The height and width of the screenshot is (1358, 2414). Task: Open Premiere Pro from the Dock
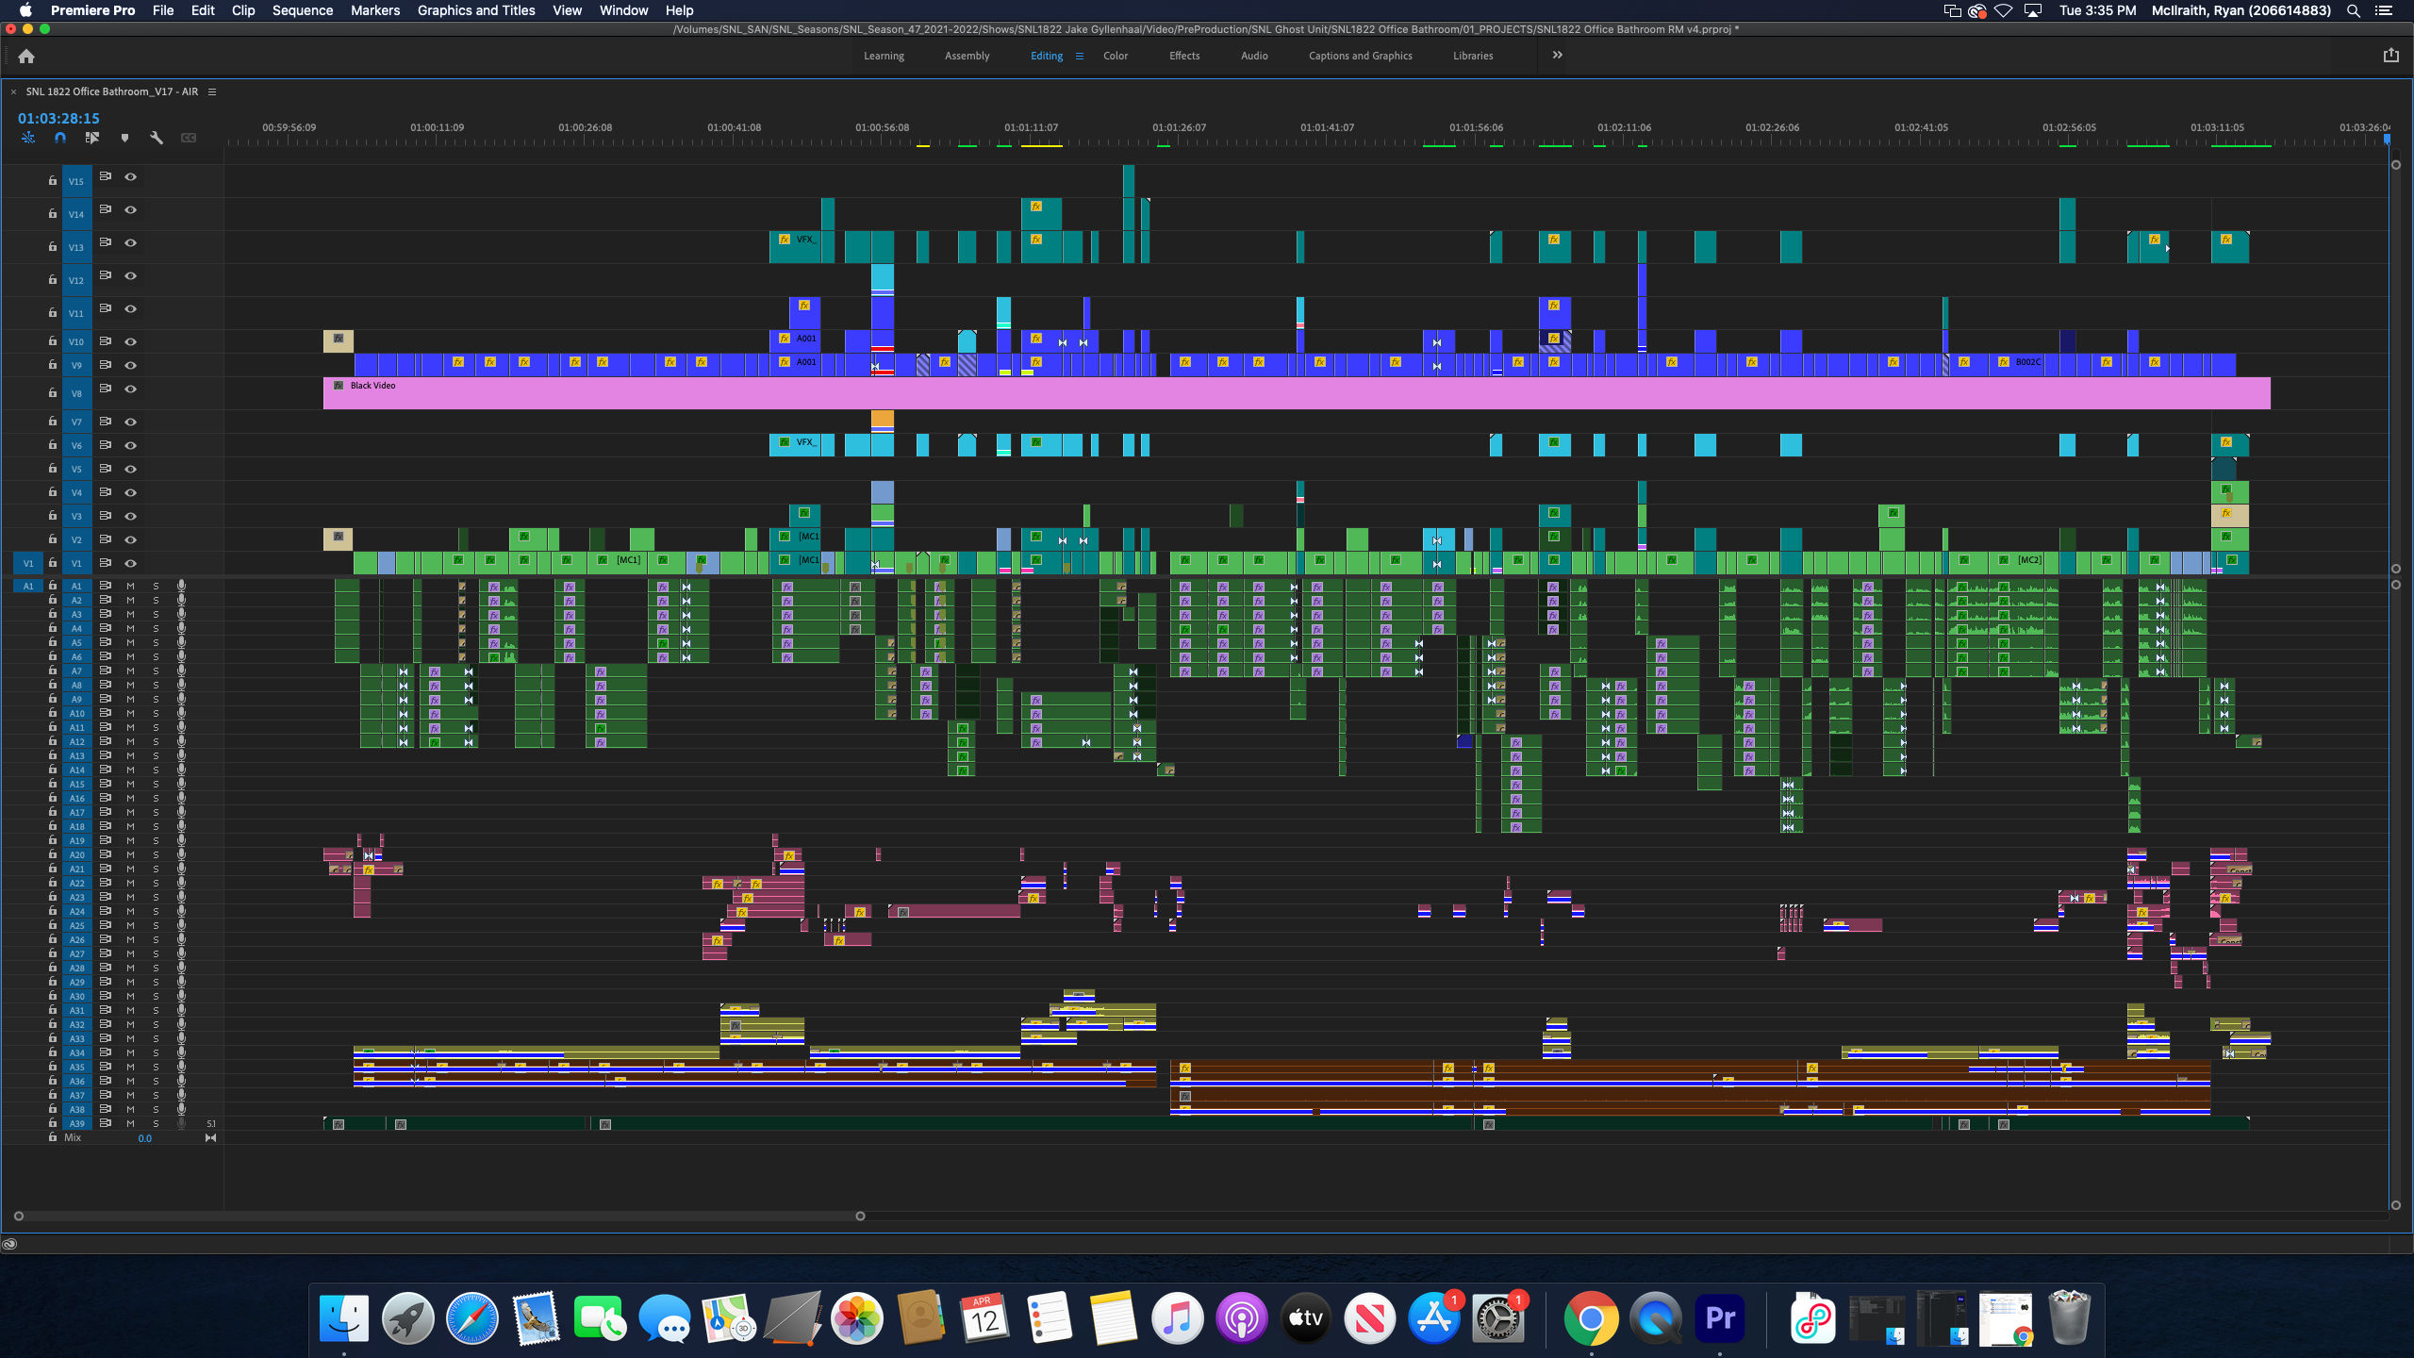pos(1719,1317)
